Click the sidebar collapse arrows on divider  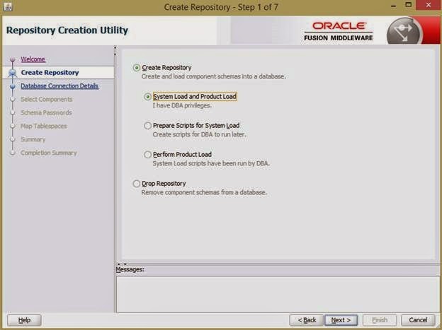click(115, 51)
